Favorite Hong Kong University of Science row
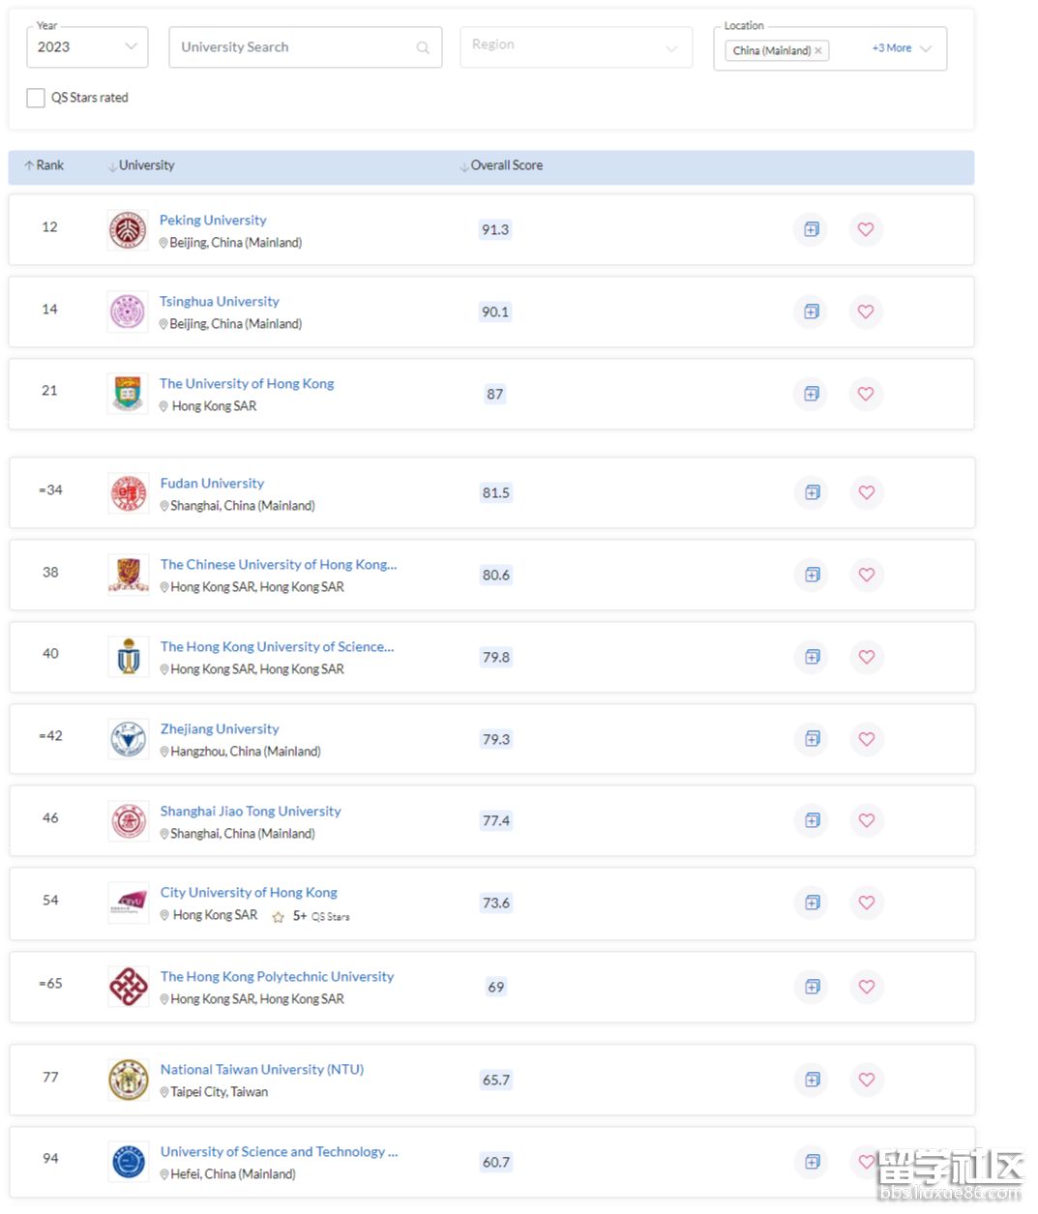Viewport: 1038px width, 1214px height. tap(867, 657)
